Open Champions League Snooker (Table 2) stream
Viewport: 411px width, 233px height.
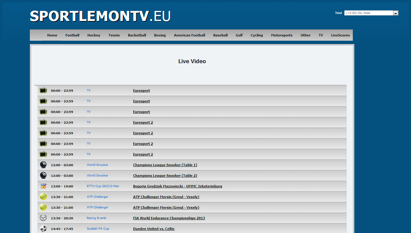(x=165, y=176)
